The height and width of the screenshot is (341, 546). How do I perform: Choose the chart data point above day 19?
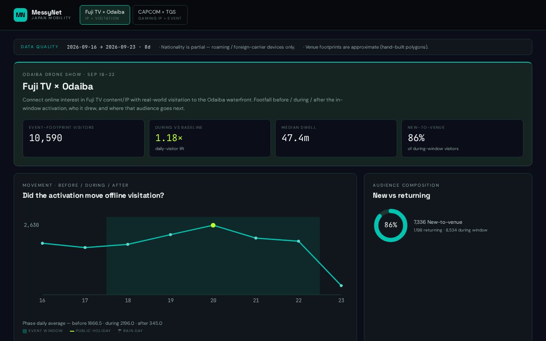[171, 234]
